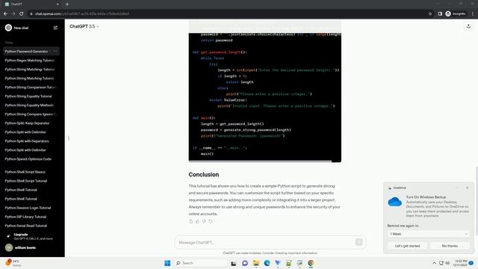Viewport: 478px width, 269px height.
Task: Close the OneDrive notification popup
Action: tap(468, 188)
